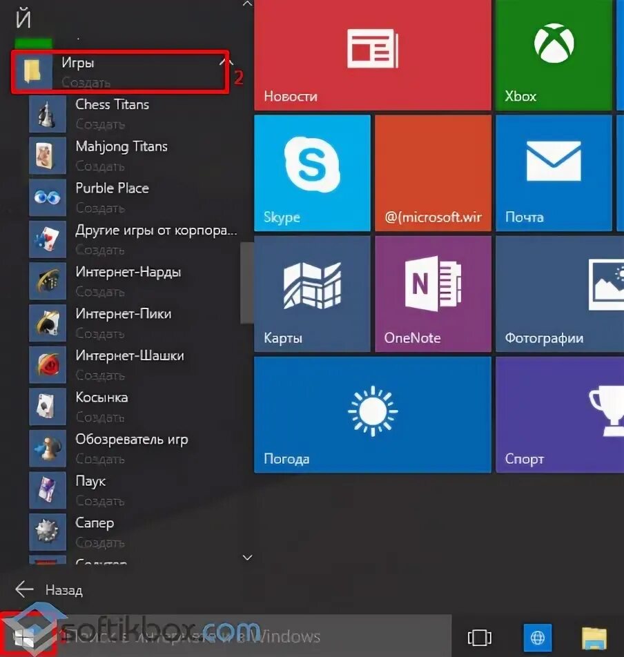
Task: Open the Фотографии photos tile
Action: pyautogui.click(x=560, y=294)
